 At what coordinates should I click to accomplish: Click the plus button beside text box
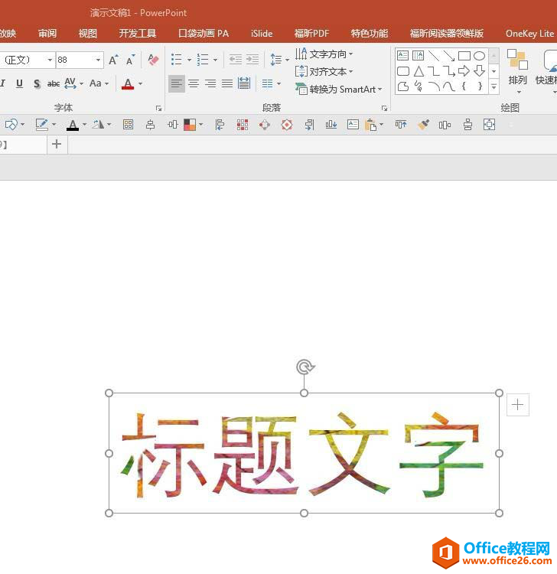[x=517, y=405]
